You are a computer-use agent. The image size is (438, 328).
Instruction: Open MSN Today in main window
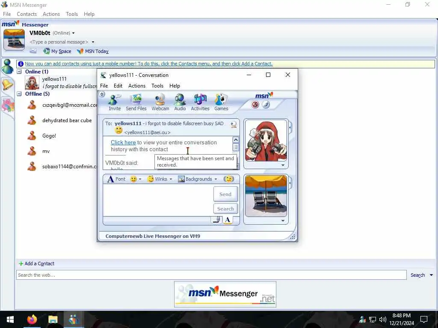click(93, 51)
